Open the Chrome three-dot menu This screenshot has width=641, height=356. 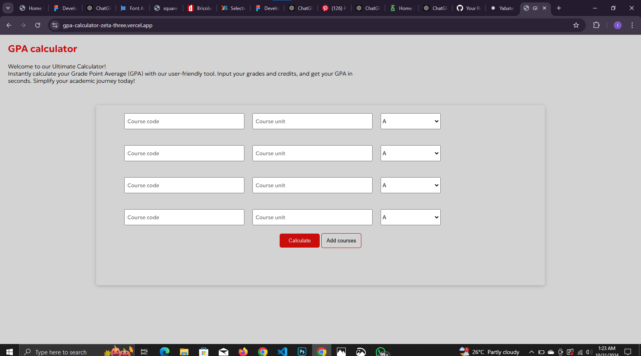click(632, 25)
